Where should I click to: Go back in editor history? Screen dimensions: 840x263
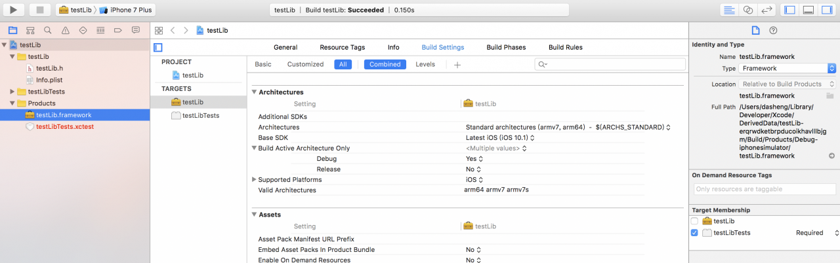point(173,31)
